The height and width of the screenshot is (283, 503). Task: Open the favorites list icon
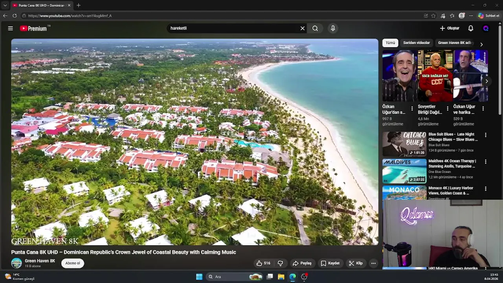[x=452, y=16]
